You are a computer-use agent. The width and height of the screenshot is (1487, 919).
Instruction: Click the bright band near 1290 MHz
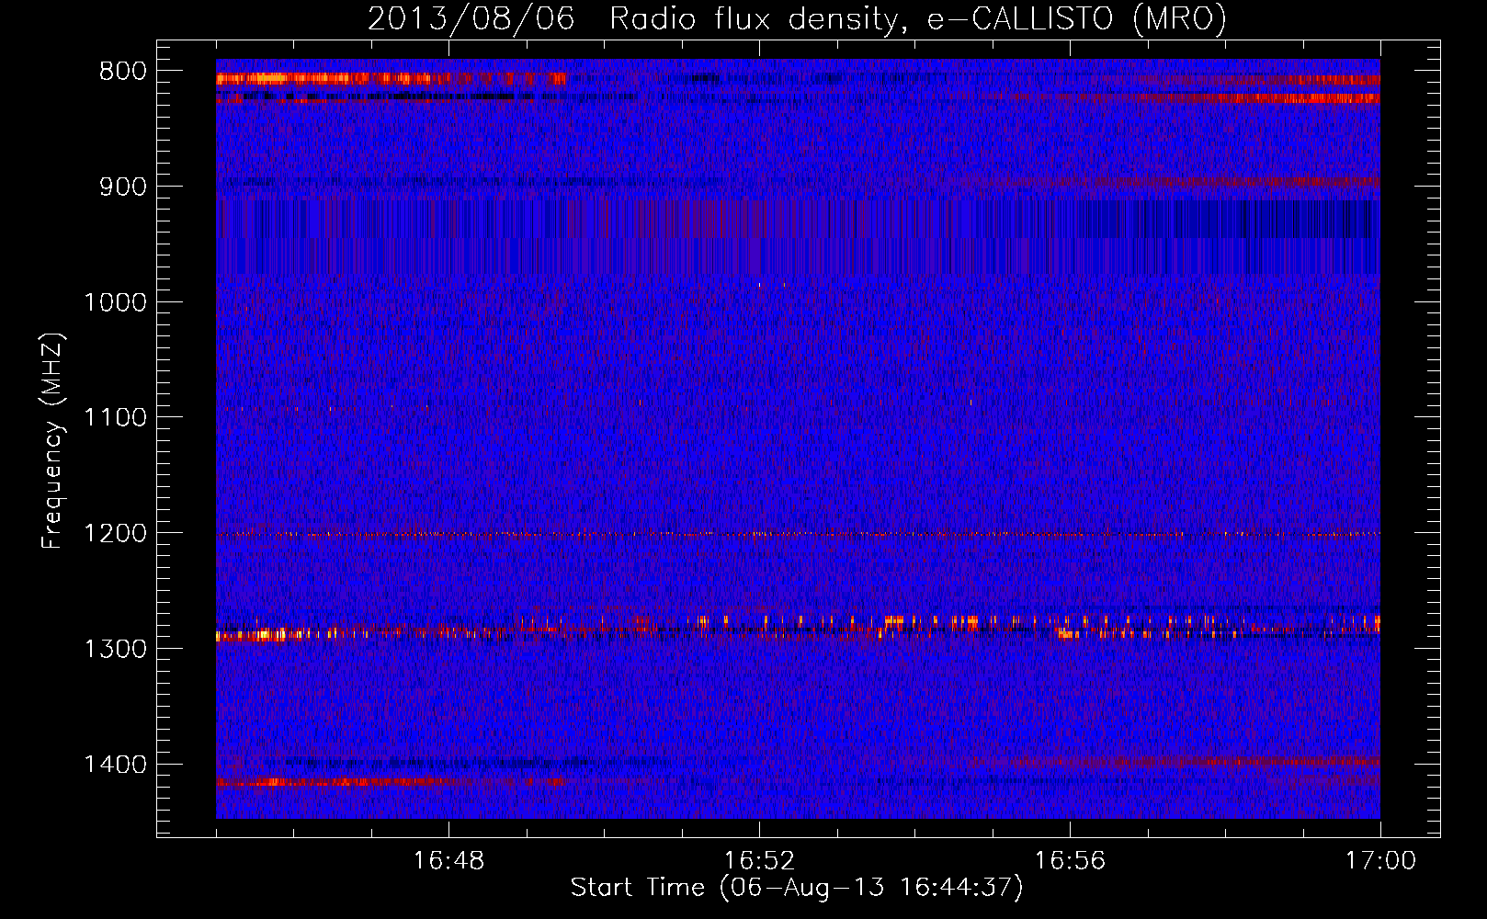(x=798, y=628)
